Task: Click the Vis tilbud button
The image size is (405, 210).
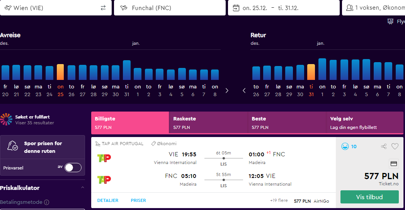Action: (x=369, y=197)
